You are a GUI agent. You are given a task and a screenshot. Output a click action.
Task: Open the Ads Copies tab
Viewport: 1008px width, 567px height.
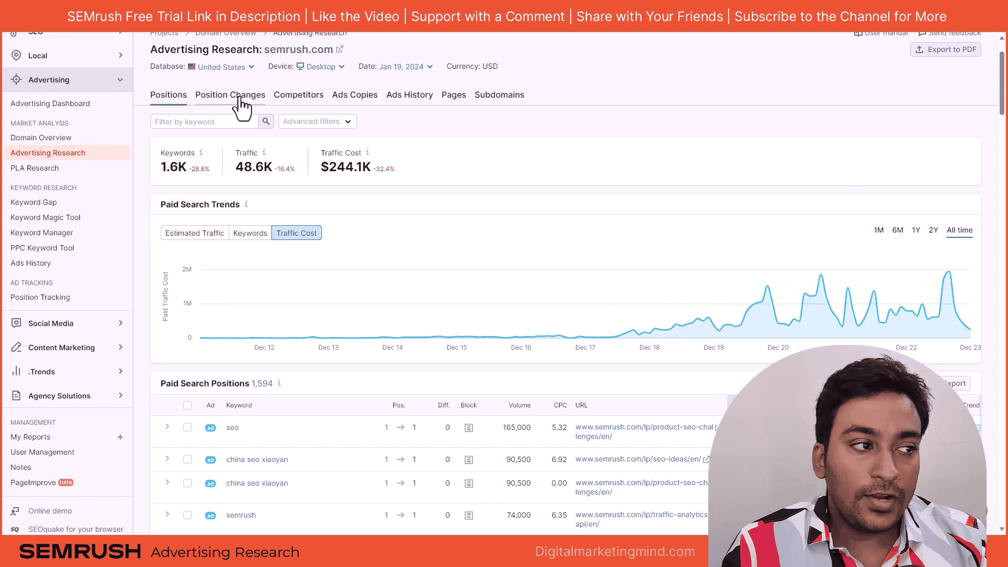(354, 94)
